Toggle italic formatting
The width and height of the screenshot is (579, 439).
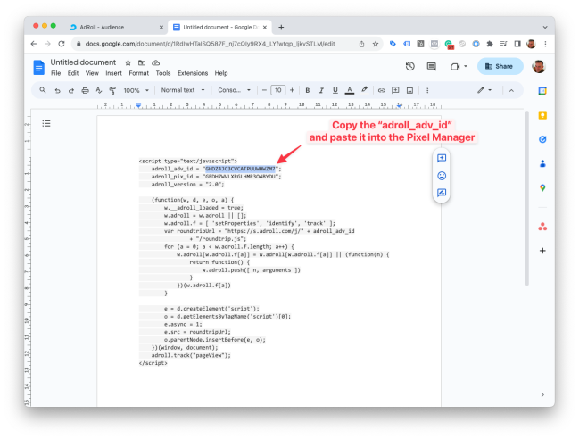pos(321,90)
